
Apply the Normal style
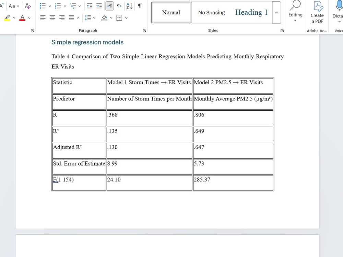(x=171, y=12)
